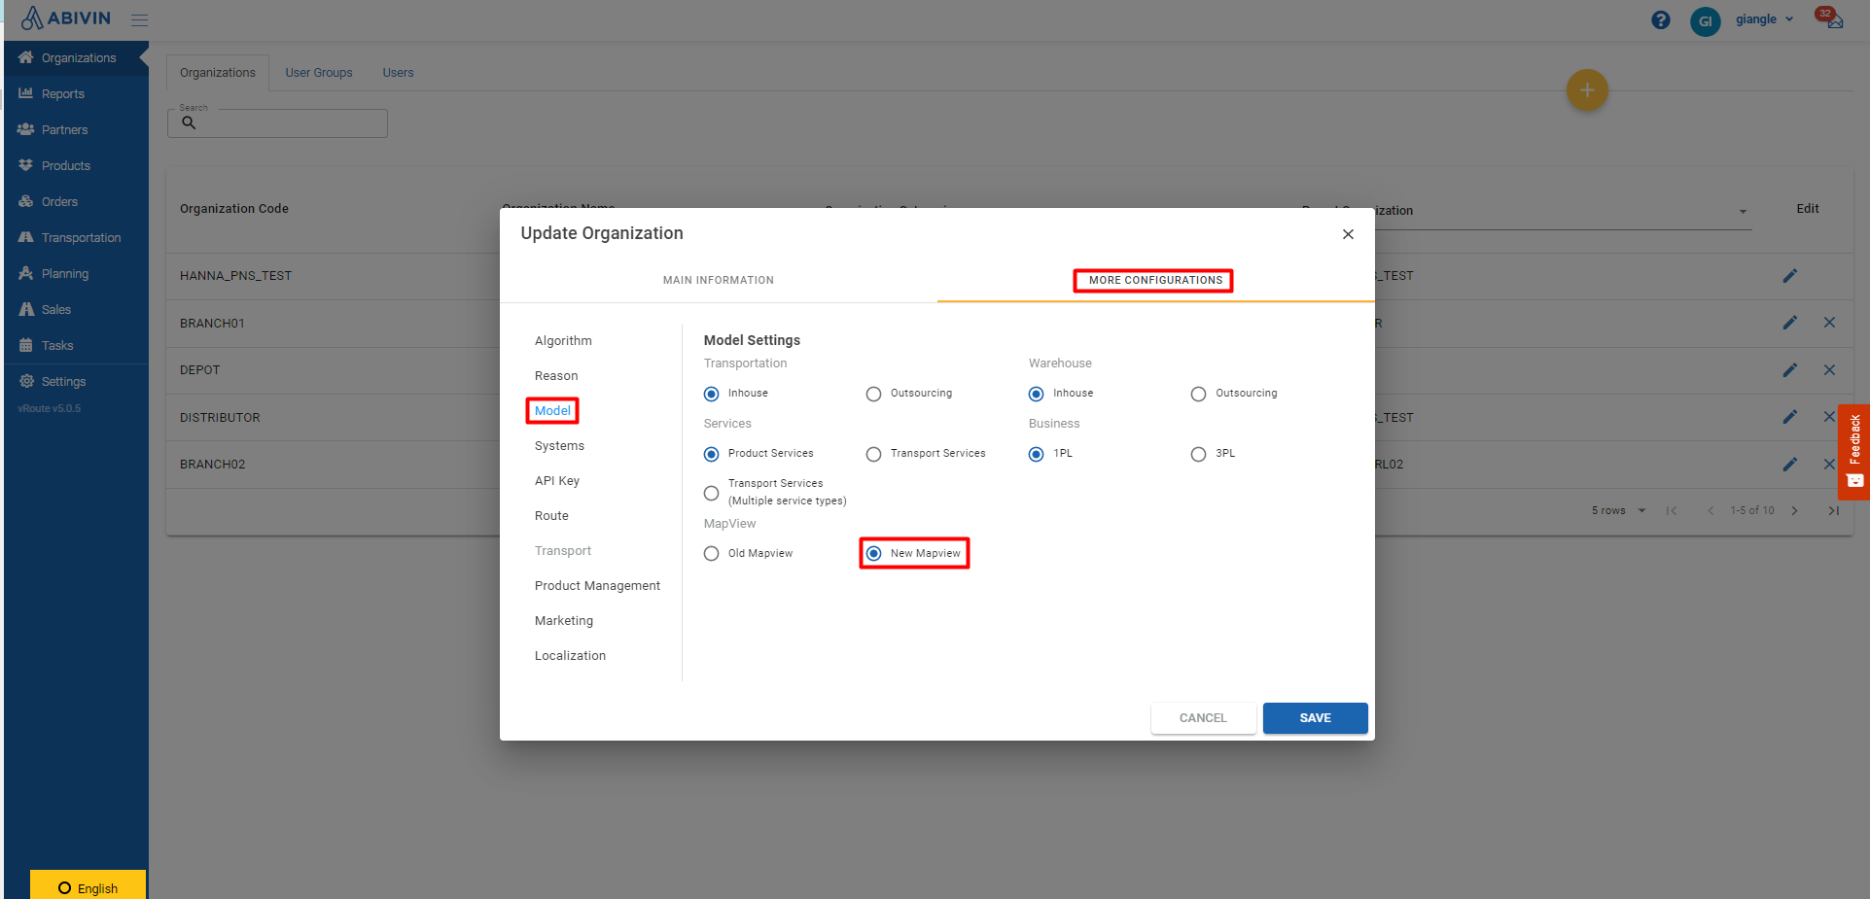The height and width of the screenshot is (899, 1870).
Task: Open Reports in the sidebar
Action: pos(76,94)
